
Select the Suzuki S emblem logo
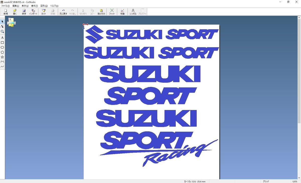pyautogui.click(x=94, y=34)
